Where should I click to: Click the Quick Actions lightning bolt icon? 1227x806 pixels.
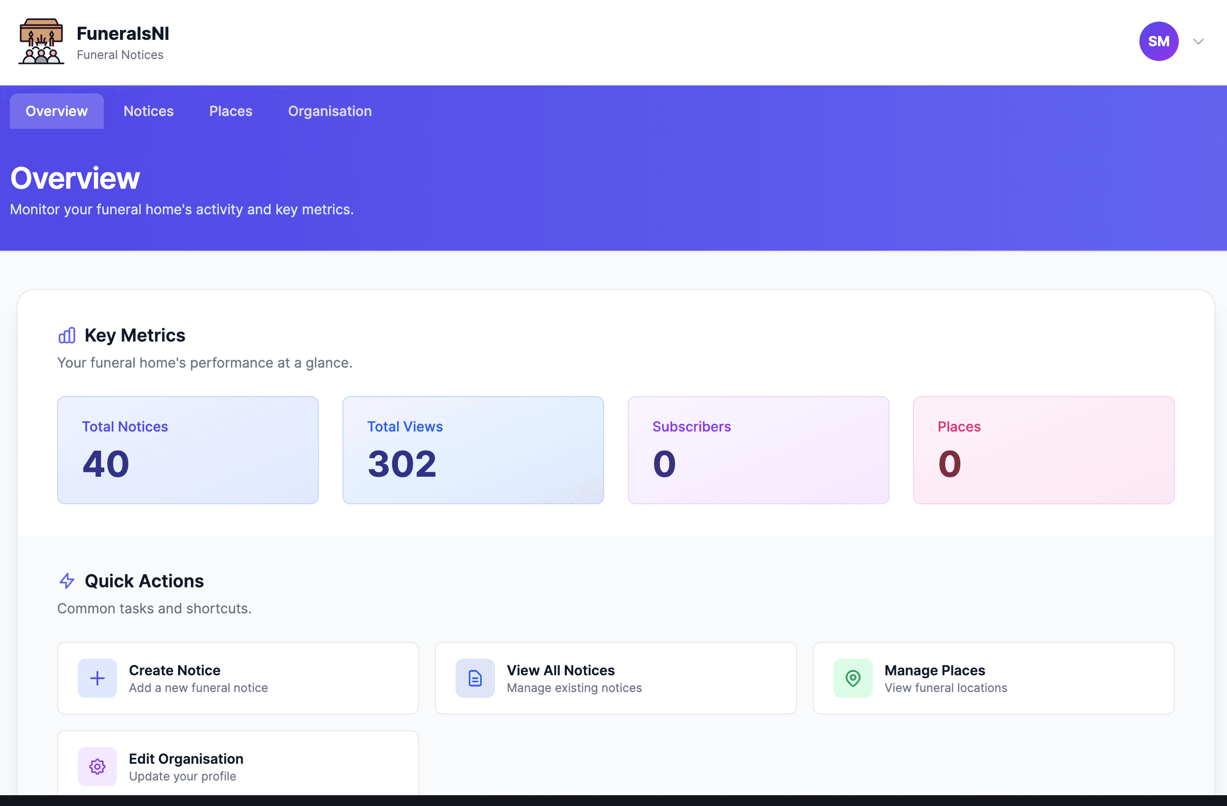pos(66,581)
